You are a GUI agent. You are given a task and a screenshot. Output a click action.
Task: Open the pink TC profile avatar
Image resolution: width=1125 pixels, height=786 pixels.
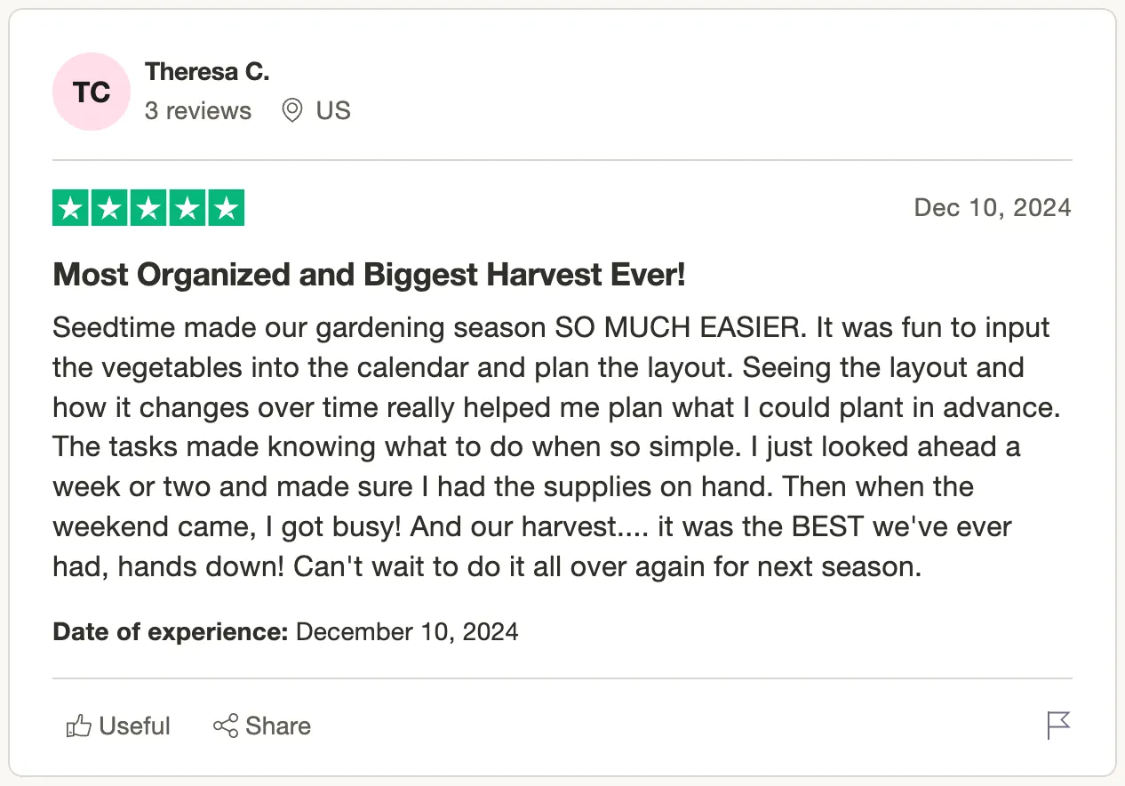click(x=92, y=92)
